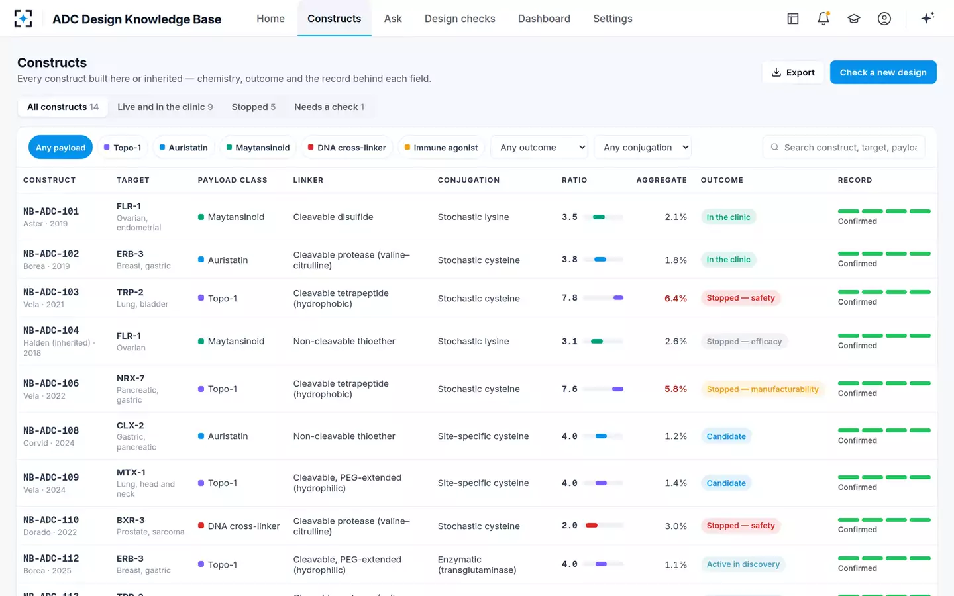Toggle the Any payload filter chip
Image resolution: width=954 pixels, height=596 pixels.
pyautogui.click(x=60, y=148)
